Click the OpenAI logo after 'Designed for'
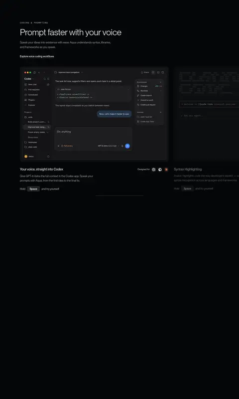 (x=154, y=170)
